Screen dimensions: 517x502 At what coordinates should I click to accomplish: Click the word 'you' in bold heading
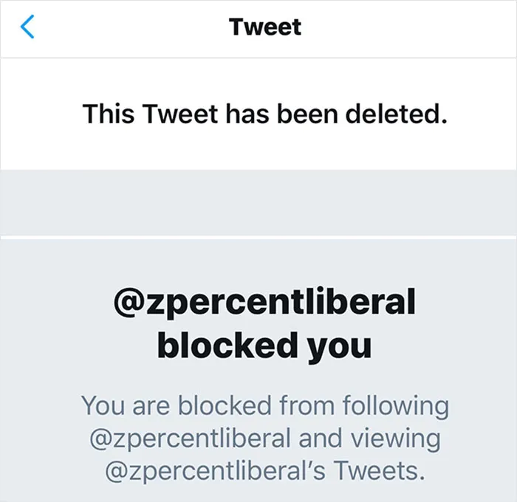point(339,348)
